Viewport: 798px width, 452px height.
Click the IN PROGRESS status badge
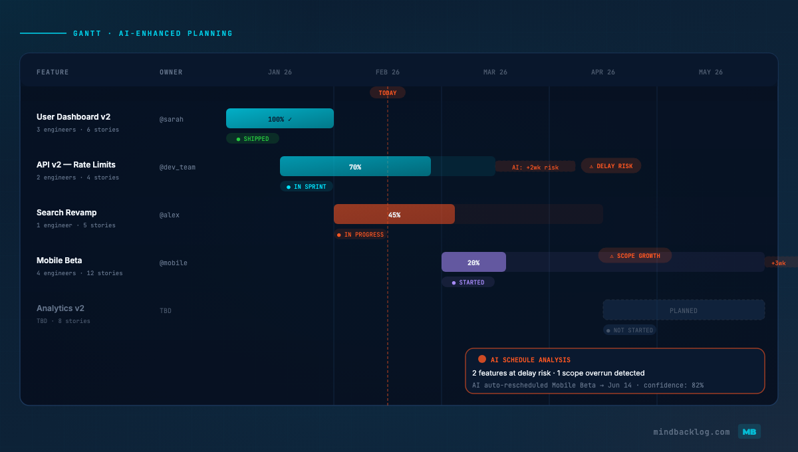coord(360,235)
